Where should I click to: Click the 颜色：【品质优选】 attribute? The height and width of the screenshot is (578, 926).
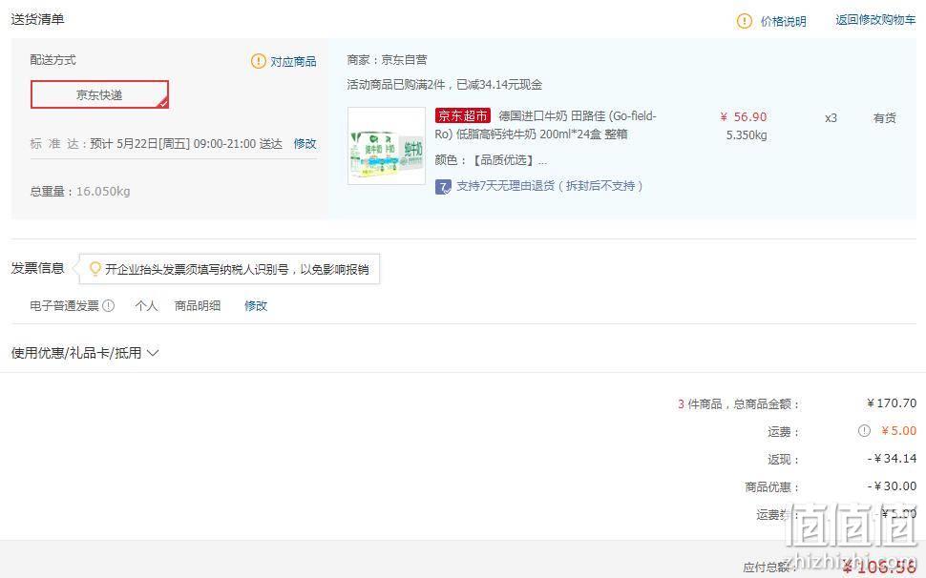point(491,160)
